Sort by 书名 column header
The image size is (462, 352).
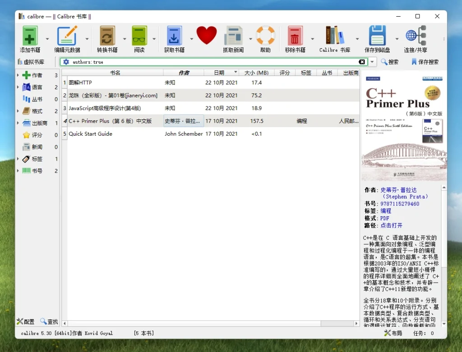(x=115, y=73)
